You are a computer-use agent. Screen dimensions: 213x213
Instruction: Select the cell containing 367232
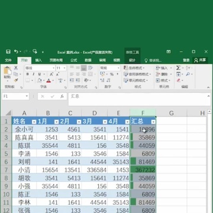(143, 170)
